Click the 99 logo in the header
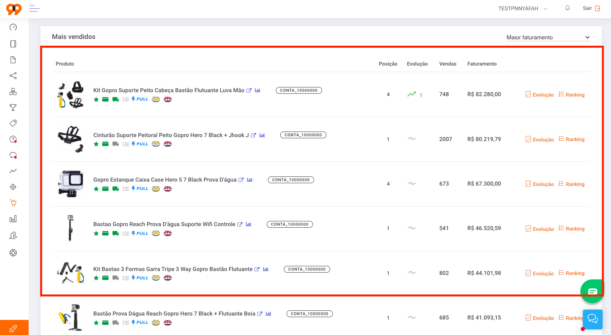 pos(14,9)
